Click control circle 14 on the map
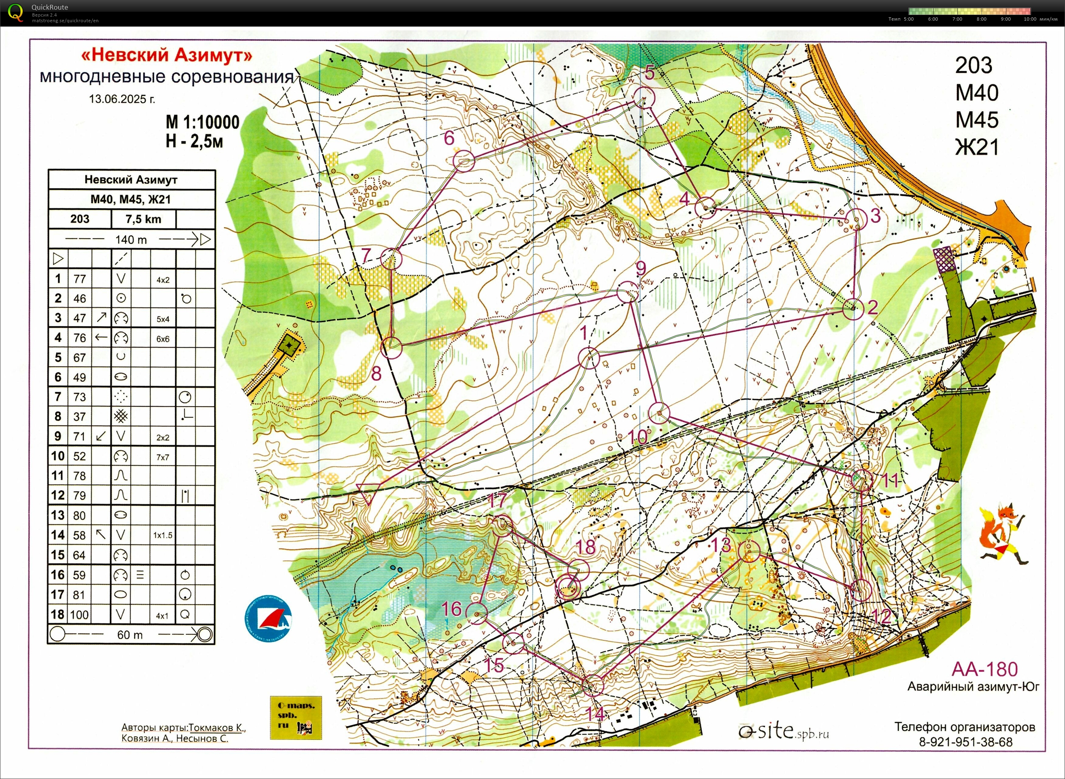The image size is (1065, 779). click(x=593, y=685)
